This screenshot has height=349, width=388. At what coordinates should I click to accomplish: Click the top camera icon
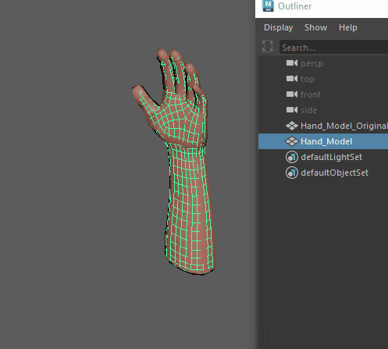(x=292, y=79)
